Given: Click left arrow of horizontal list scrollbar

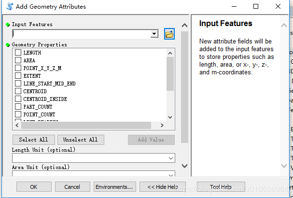Looking at the screenshot, I should [17, 125].
